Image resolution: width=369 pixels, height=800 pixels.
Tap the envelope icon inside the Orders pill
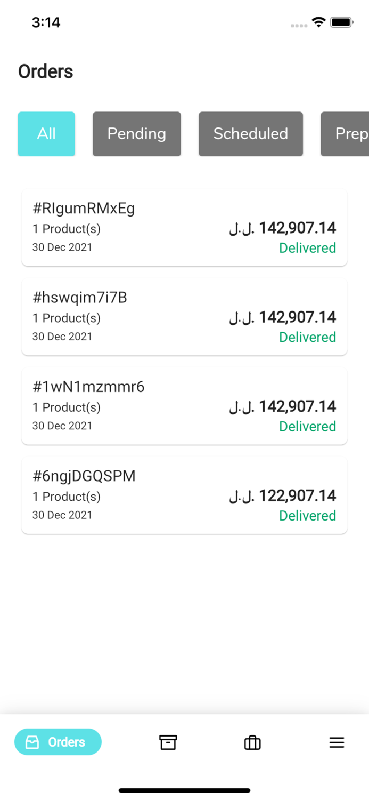tap(33, 742)
